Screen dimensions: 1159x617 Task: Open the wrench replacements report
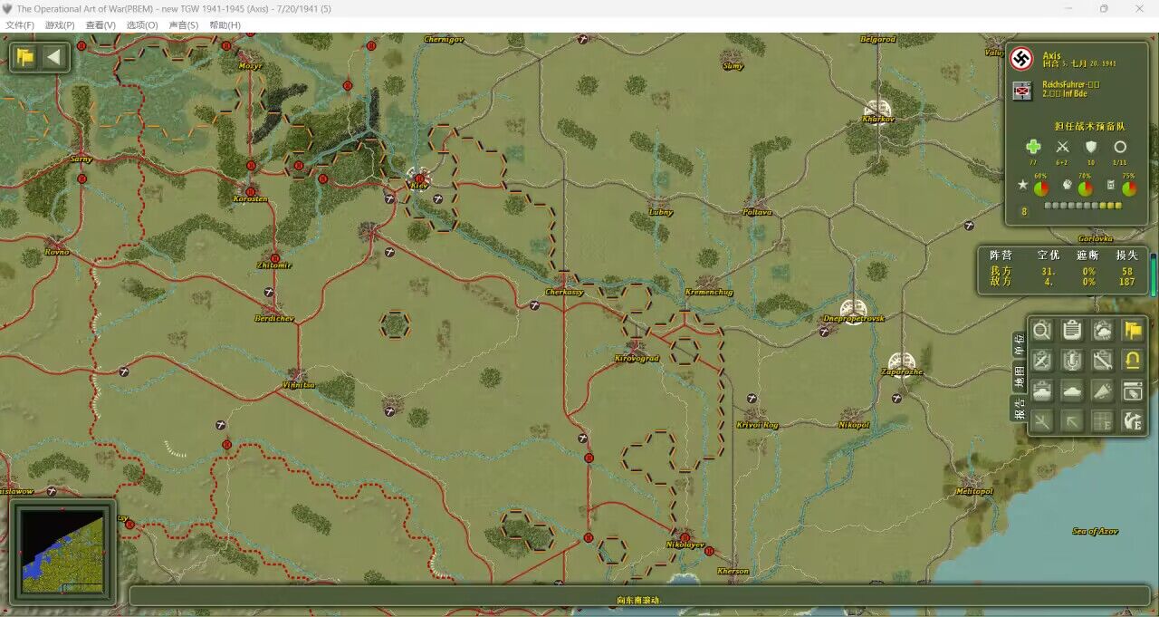click(x=1102, y=361)
